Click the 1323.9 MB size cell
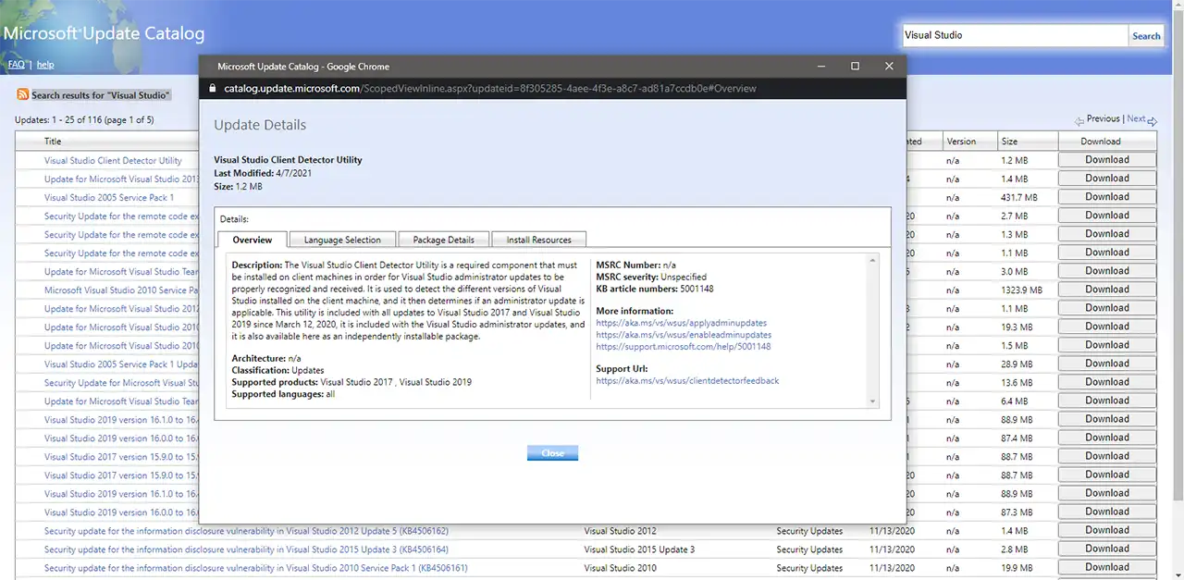This screenshot has width=1184, height=580. point(1021,290)
